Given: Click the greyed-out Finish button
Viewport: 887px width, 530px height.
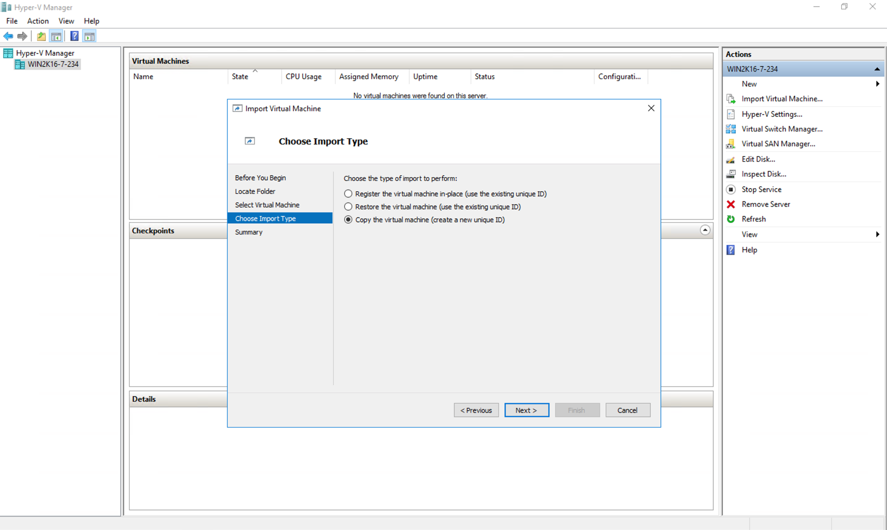Looking at the screenshot, I should pos(577,410).
